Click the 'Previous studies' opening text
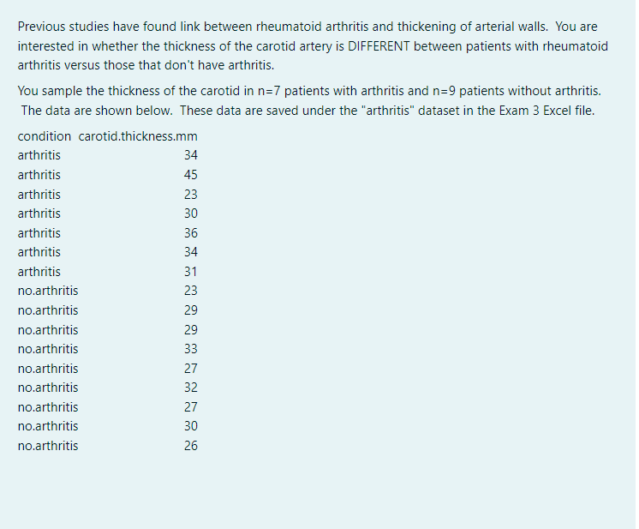This screenshot has width=639, height=529. pos(63,27)
